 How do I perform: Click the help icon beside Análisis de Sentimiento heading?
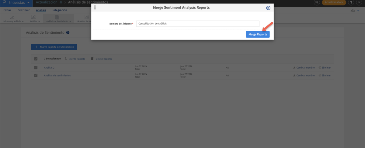pos(68,32)
